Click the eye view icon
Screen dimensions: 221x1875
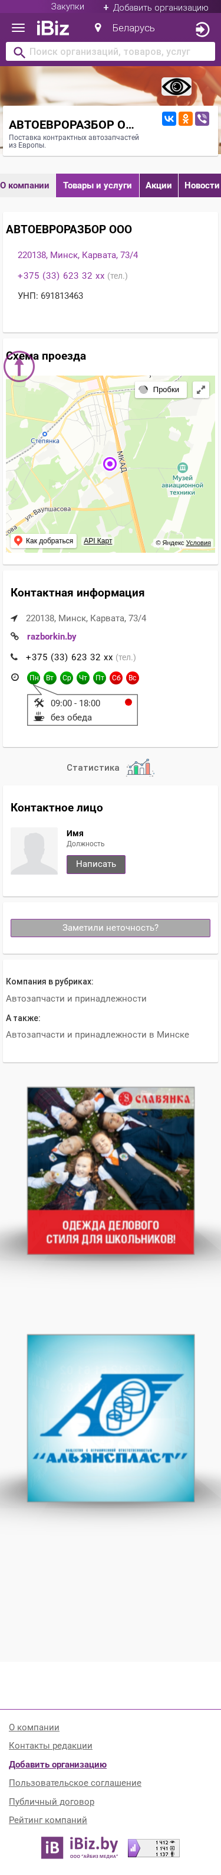click(x=176, y=87)
